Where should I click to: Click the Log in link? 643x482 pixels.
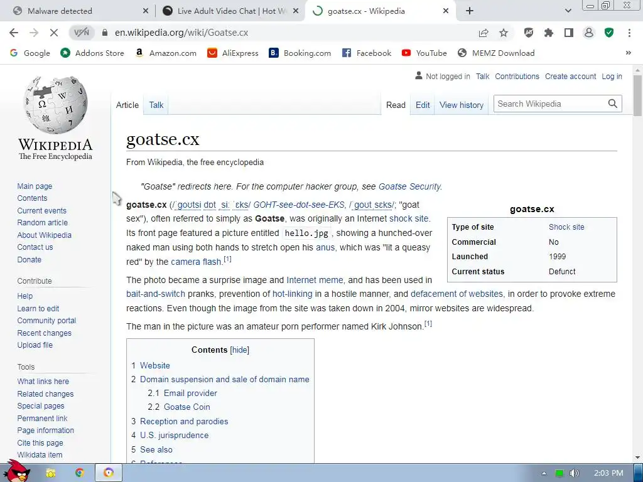[612, 76]
